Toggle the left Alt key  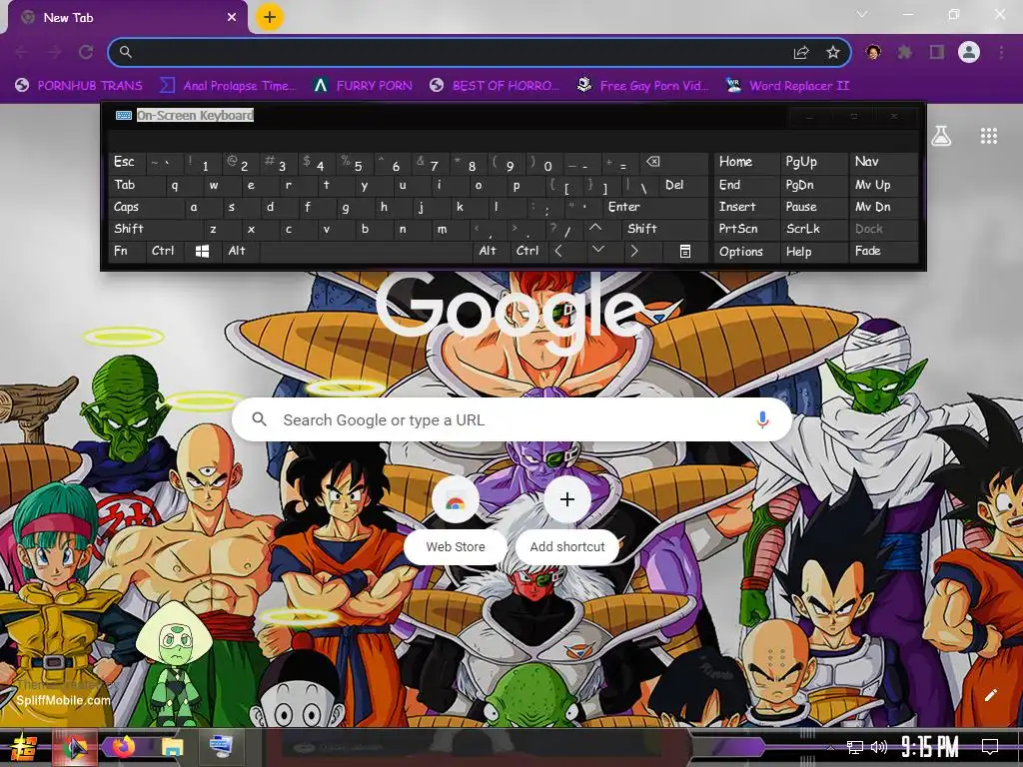click(x=240, y=251)
